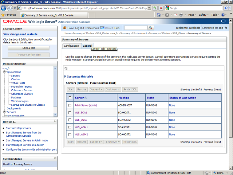Collapse the Environment tree node
Viewport: 233px width, 175px height.
coord(4,72)
